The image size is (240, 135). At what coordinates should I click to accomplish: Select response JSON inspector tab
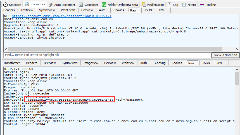(206, 63)
